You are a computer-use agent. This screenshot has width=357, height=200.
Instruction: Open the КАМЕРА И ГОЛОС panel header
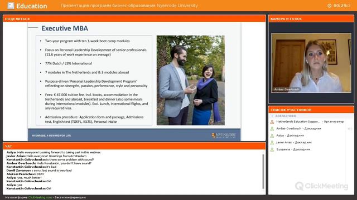(x=311, y=18)
